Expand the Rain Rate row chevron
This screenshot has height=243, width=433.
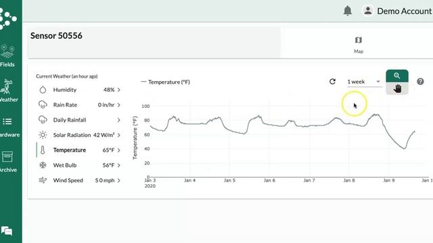coord(119,105)
